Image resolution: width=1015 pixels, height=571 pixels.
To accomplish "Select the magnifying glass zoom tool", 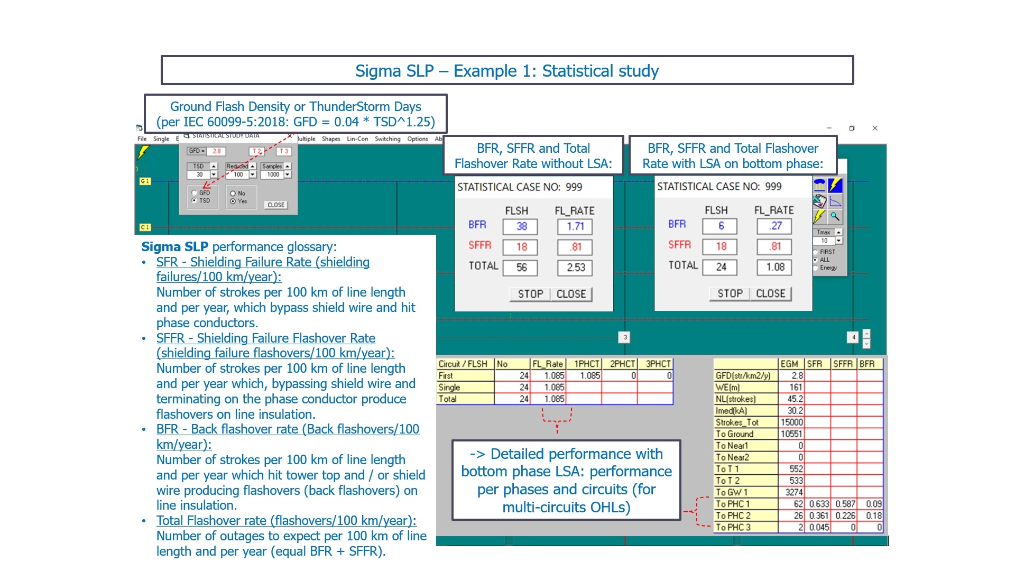I will pyautogui.click(x=835, y=216).
